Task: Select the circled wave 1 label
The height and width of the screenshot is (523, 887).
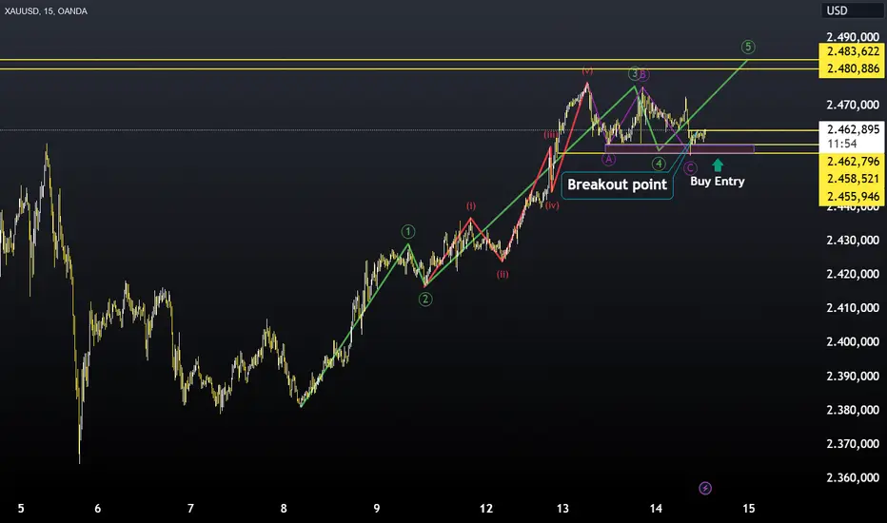Action: 408,231
